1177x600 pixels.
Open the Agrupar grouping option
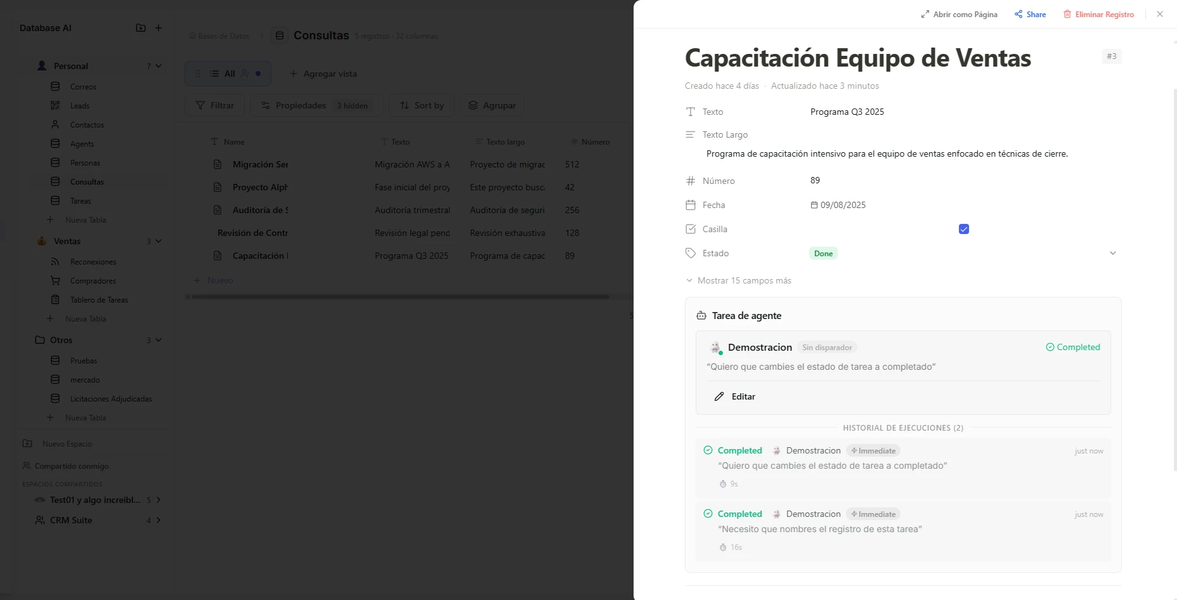(492, 105)
